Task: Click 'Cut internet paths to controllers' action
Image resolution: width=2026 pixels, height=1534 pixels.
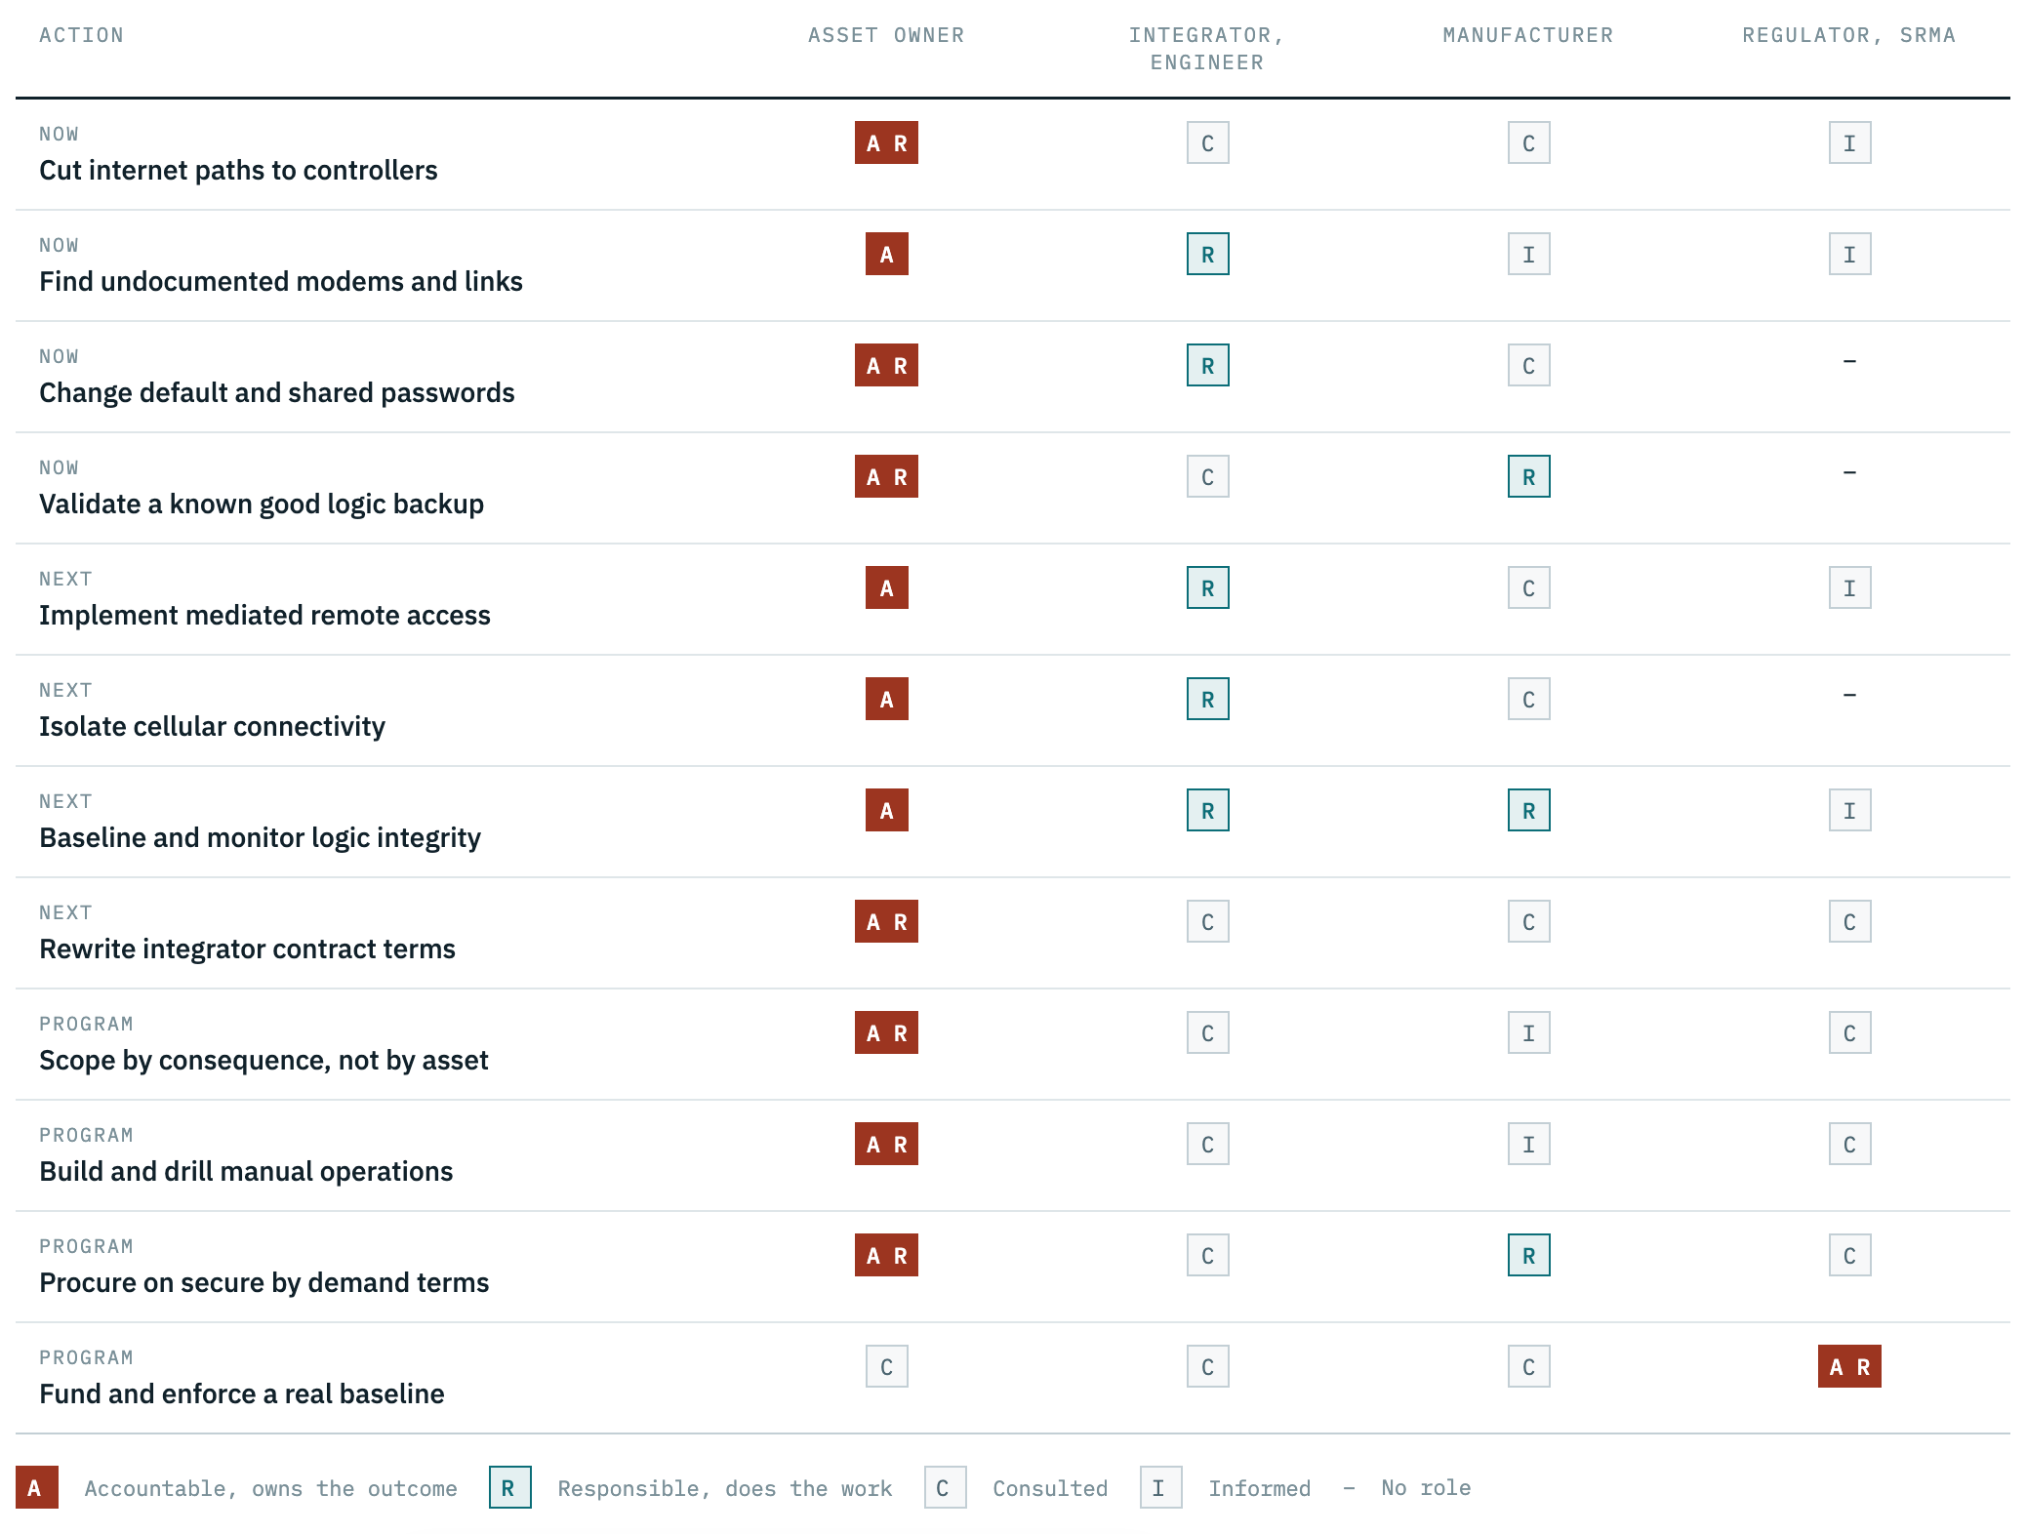Action: pos(238,170)
